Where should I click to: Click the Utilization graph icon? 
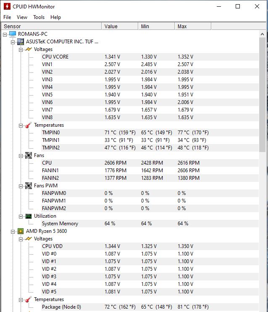[x=29, y=216]
